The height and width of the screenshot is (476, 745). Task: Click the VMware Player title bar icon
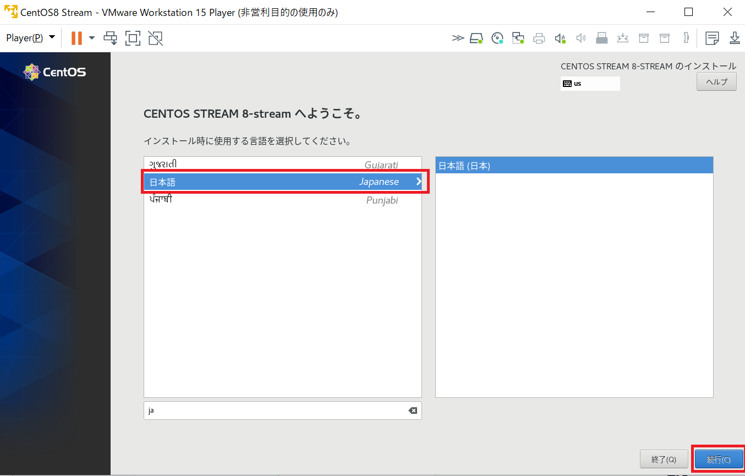point(10,12)
